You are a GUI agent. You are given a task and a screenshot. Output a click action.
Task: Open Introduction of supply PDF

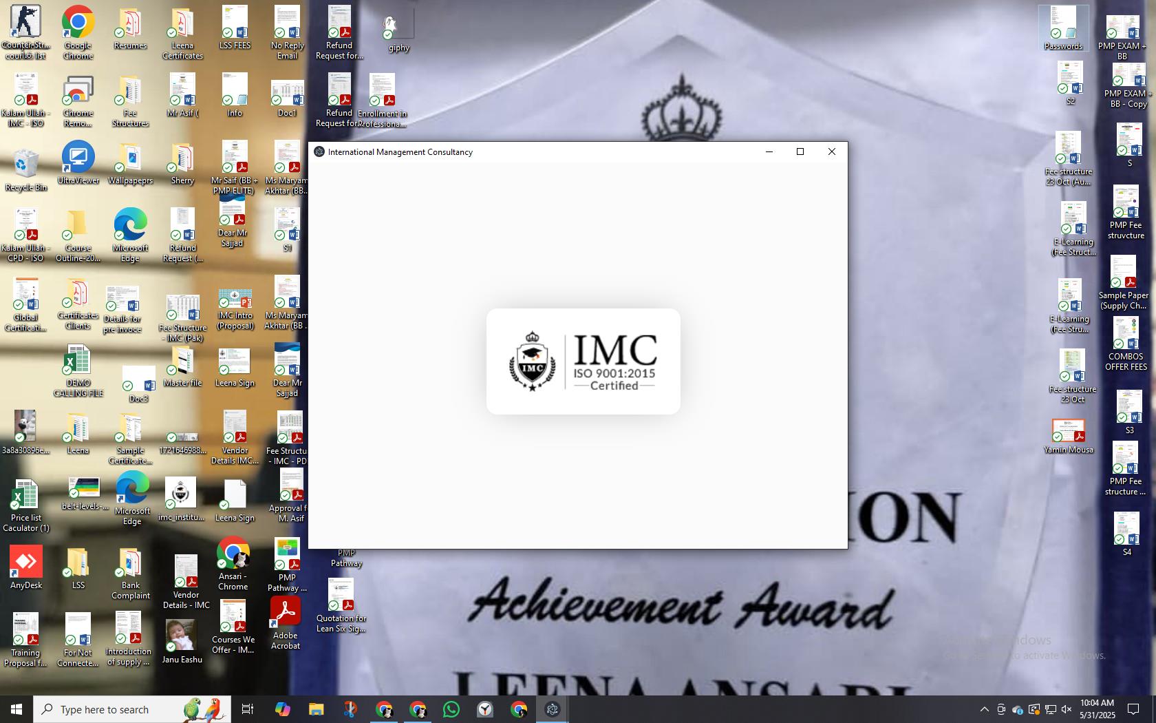tap(128, 639)
